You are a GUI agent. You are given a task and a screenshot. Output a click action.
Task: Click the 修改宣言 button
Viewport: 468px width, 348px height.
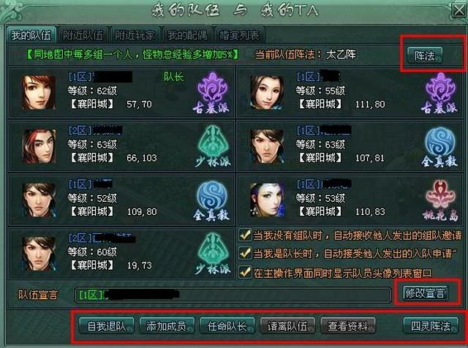pos(425,293)
